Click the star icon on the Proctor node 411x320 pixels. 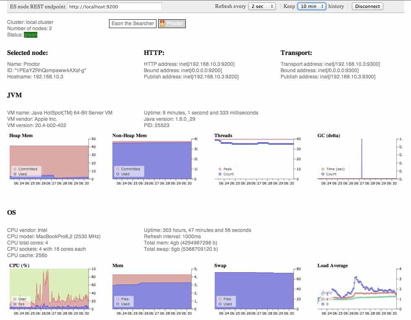(162, 24)
